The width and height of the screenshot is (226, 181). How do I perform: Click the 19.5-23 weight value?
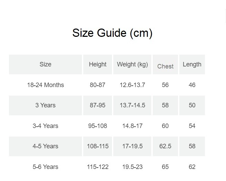pos(132,167)
